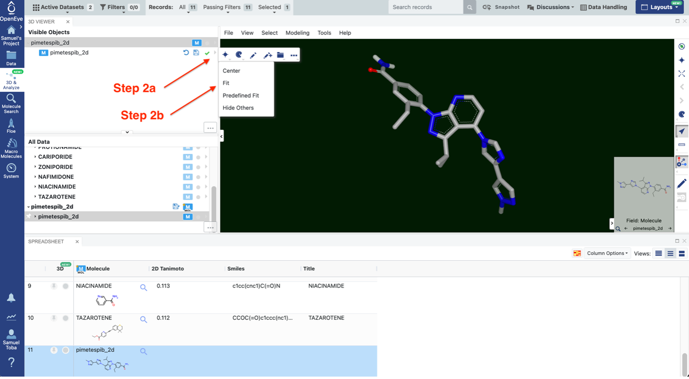Click the Snapshot button
This screenshot has height=379, width=689.
[x=501, y=7]
